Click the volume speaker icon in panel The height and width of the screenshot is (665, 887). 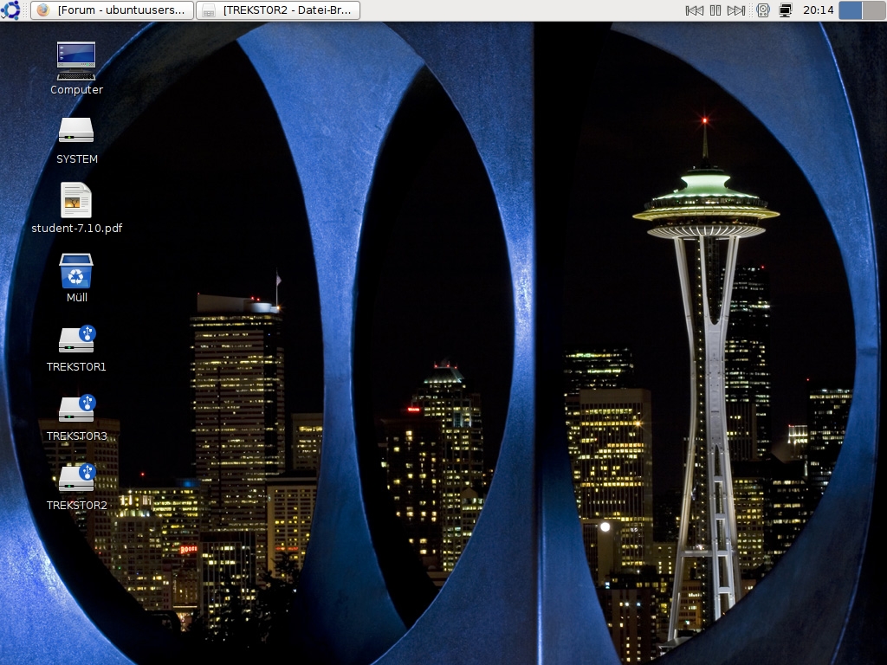[763, 10]
